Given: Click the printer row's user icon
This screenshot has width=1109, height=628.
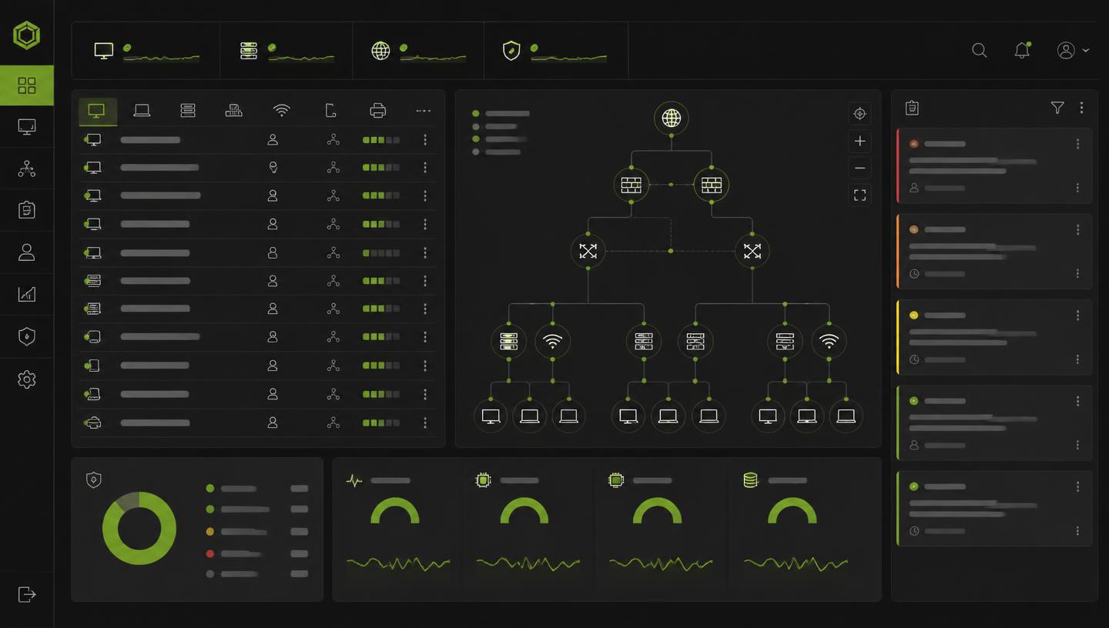Looking at the screenshot, I should (x=272, y=423).
